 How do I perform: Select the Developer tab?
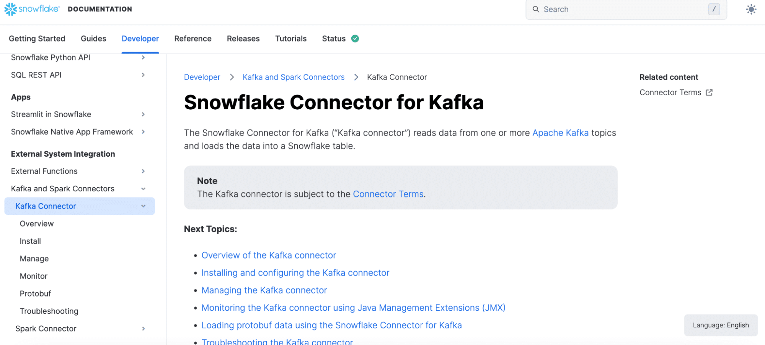pos(140,39)
